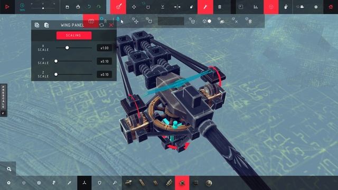Select the dark square block thumbnail
The height and width of the screenshot is (190, 338).
[x=196, y=183]
